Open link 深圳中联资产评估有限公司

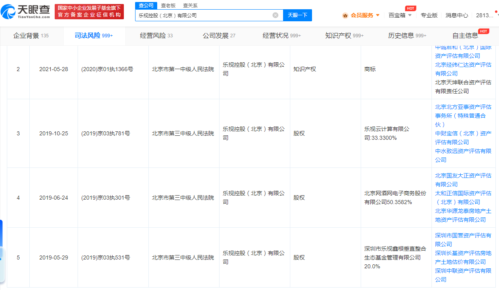tap(463, 275)
